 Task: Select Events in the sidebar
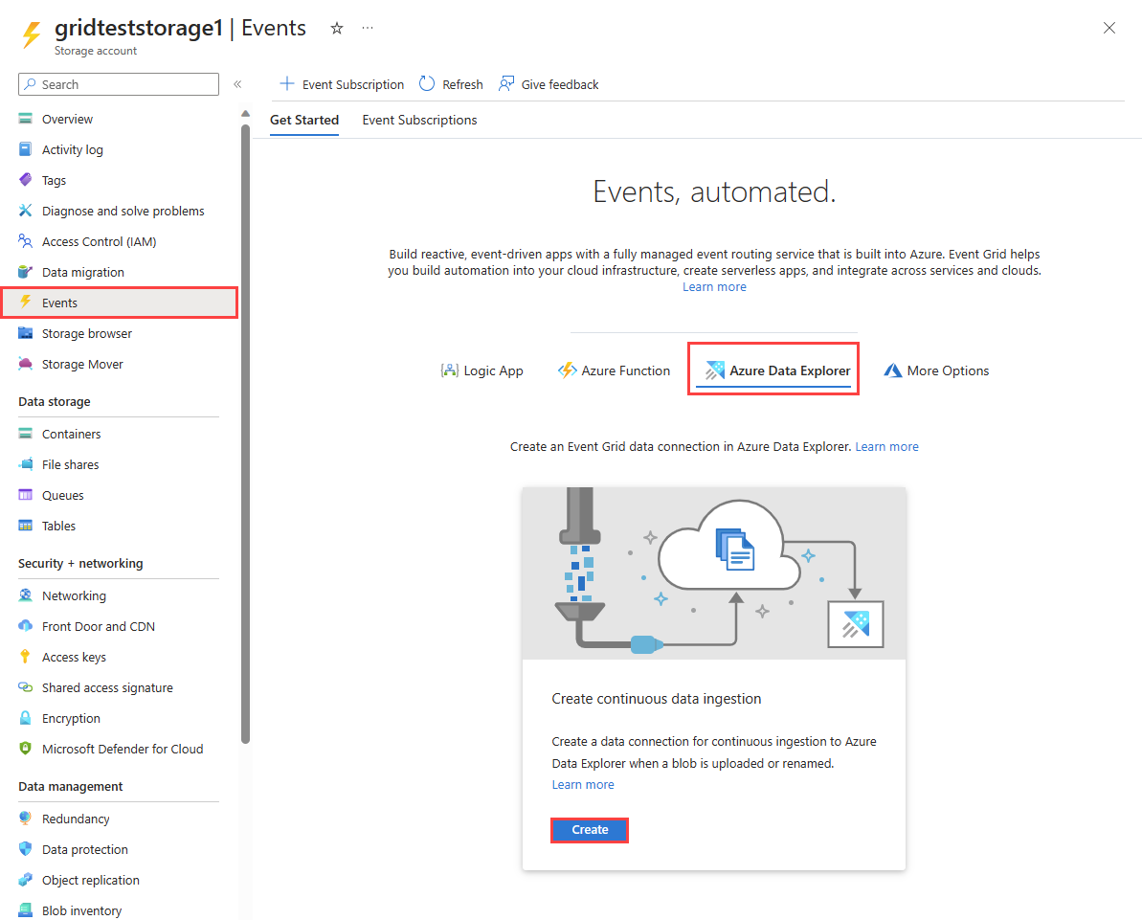[120, 303]
